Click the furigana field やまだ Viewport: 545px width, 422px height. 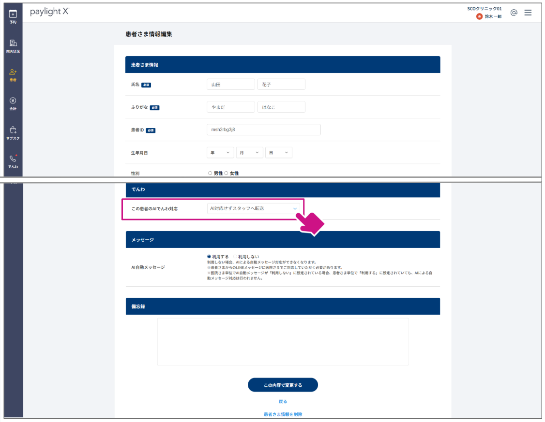230,107
